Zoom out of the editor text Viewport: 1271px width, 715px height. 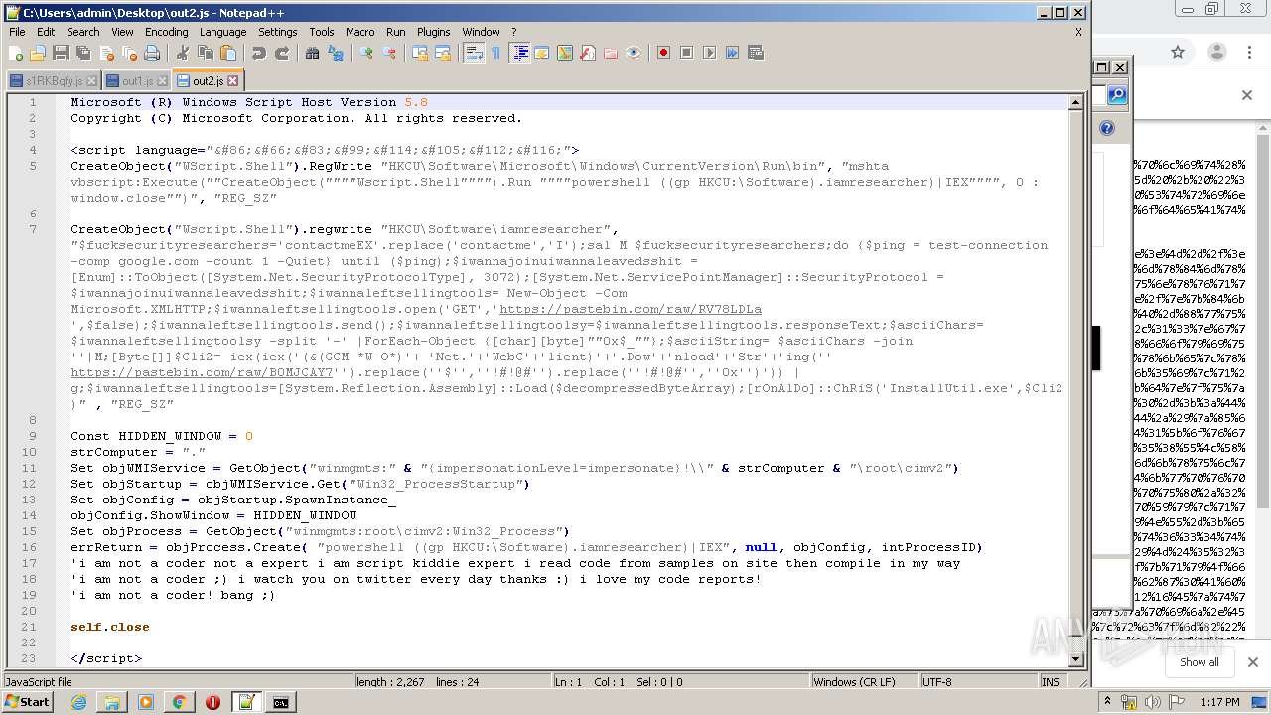click(389, 53)
